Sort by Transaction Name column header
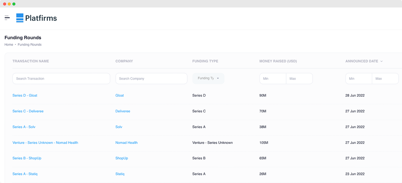Screen dimensions: 402x183 (31, 61)
